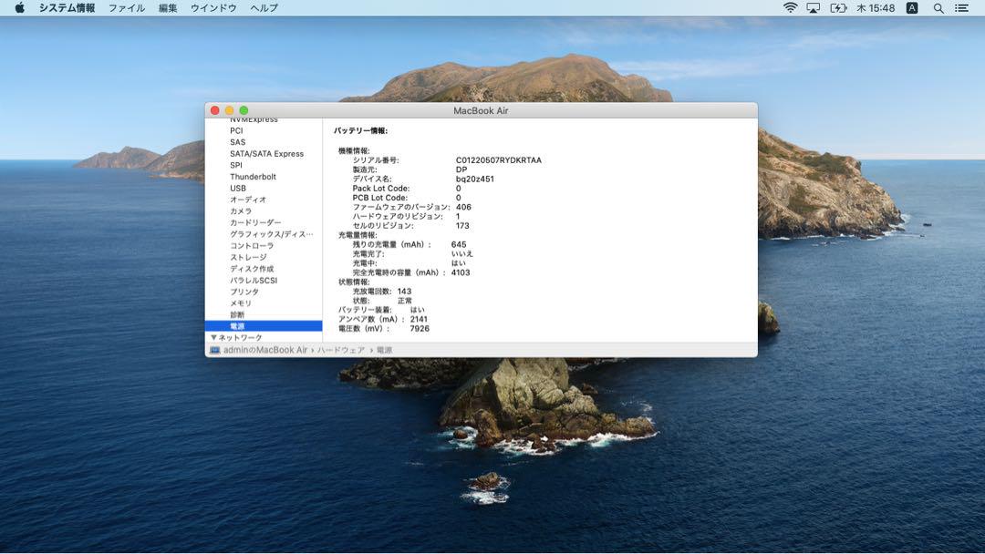Open the ウインドウ menu
The height and width of the screenshot is (554, 985).
pos(213,8)
